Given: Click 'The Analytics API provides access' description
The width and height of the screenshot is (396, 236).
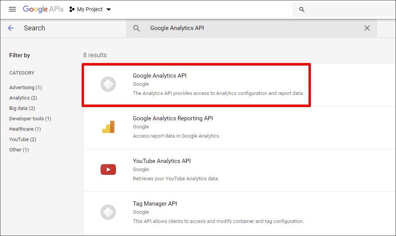Looking at the screenshot, I should pyautogui.click(x=218, y=93).
